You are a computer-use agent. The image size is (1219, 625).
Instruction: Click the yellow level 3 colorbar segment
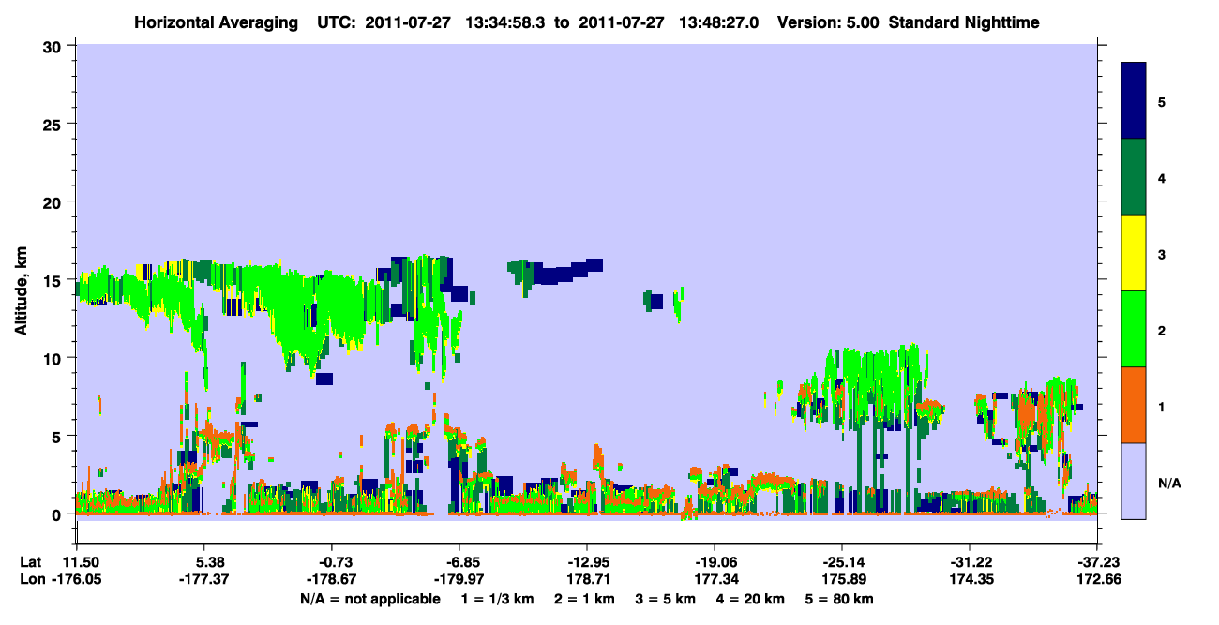[x=1134, y=253]
